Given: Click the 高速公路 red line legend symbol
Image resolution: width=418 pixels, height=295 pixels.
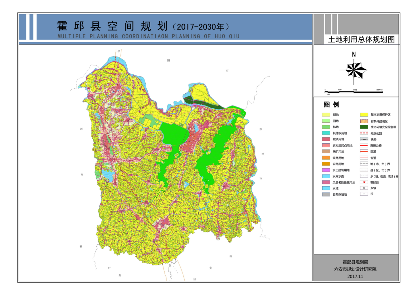Looking at the screenshot, I should 364,146.
